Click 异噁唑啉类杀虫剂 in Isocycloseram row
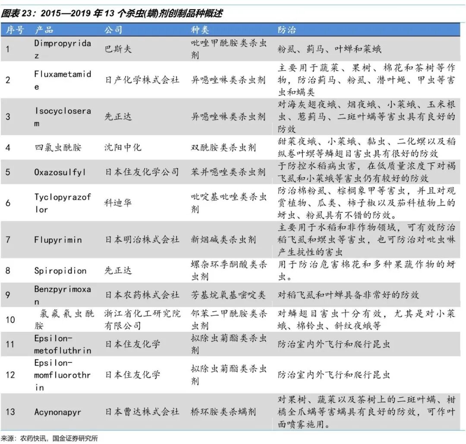Screen dimensions: 466x444 [x=228, y=117]
